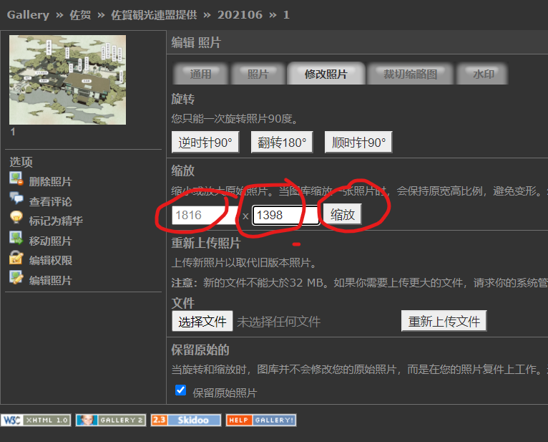Click the move photo (移动照片) icon
This screenshot has height=442, width=548.
pos(16,239)
